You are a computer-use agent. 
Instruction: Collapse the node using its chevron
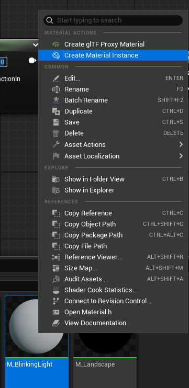[35, 45]
